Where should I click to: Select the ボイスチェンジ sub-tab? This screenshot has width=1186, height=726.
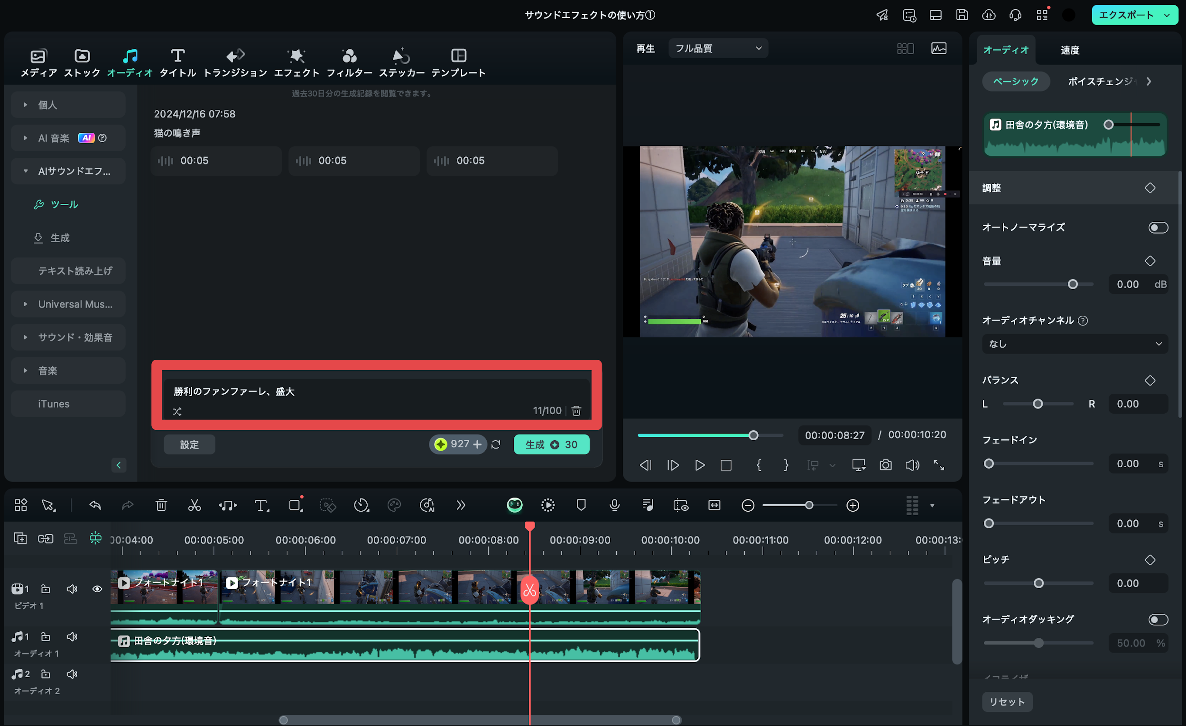tap(1103, 81)
